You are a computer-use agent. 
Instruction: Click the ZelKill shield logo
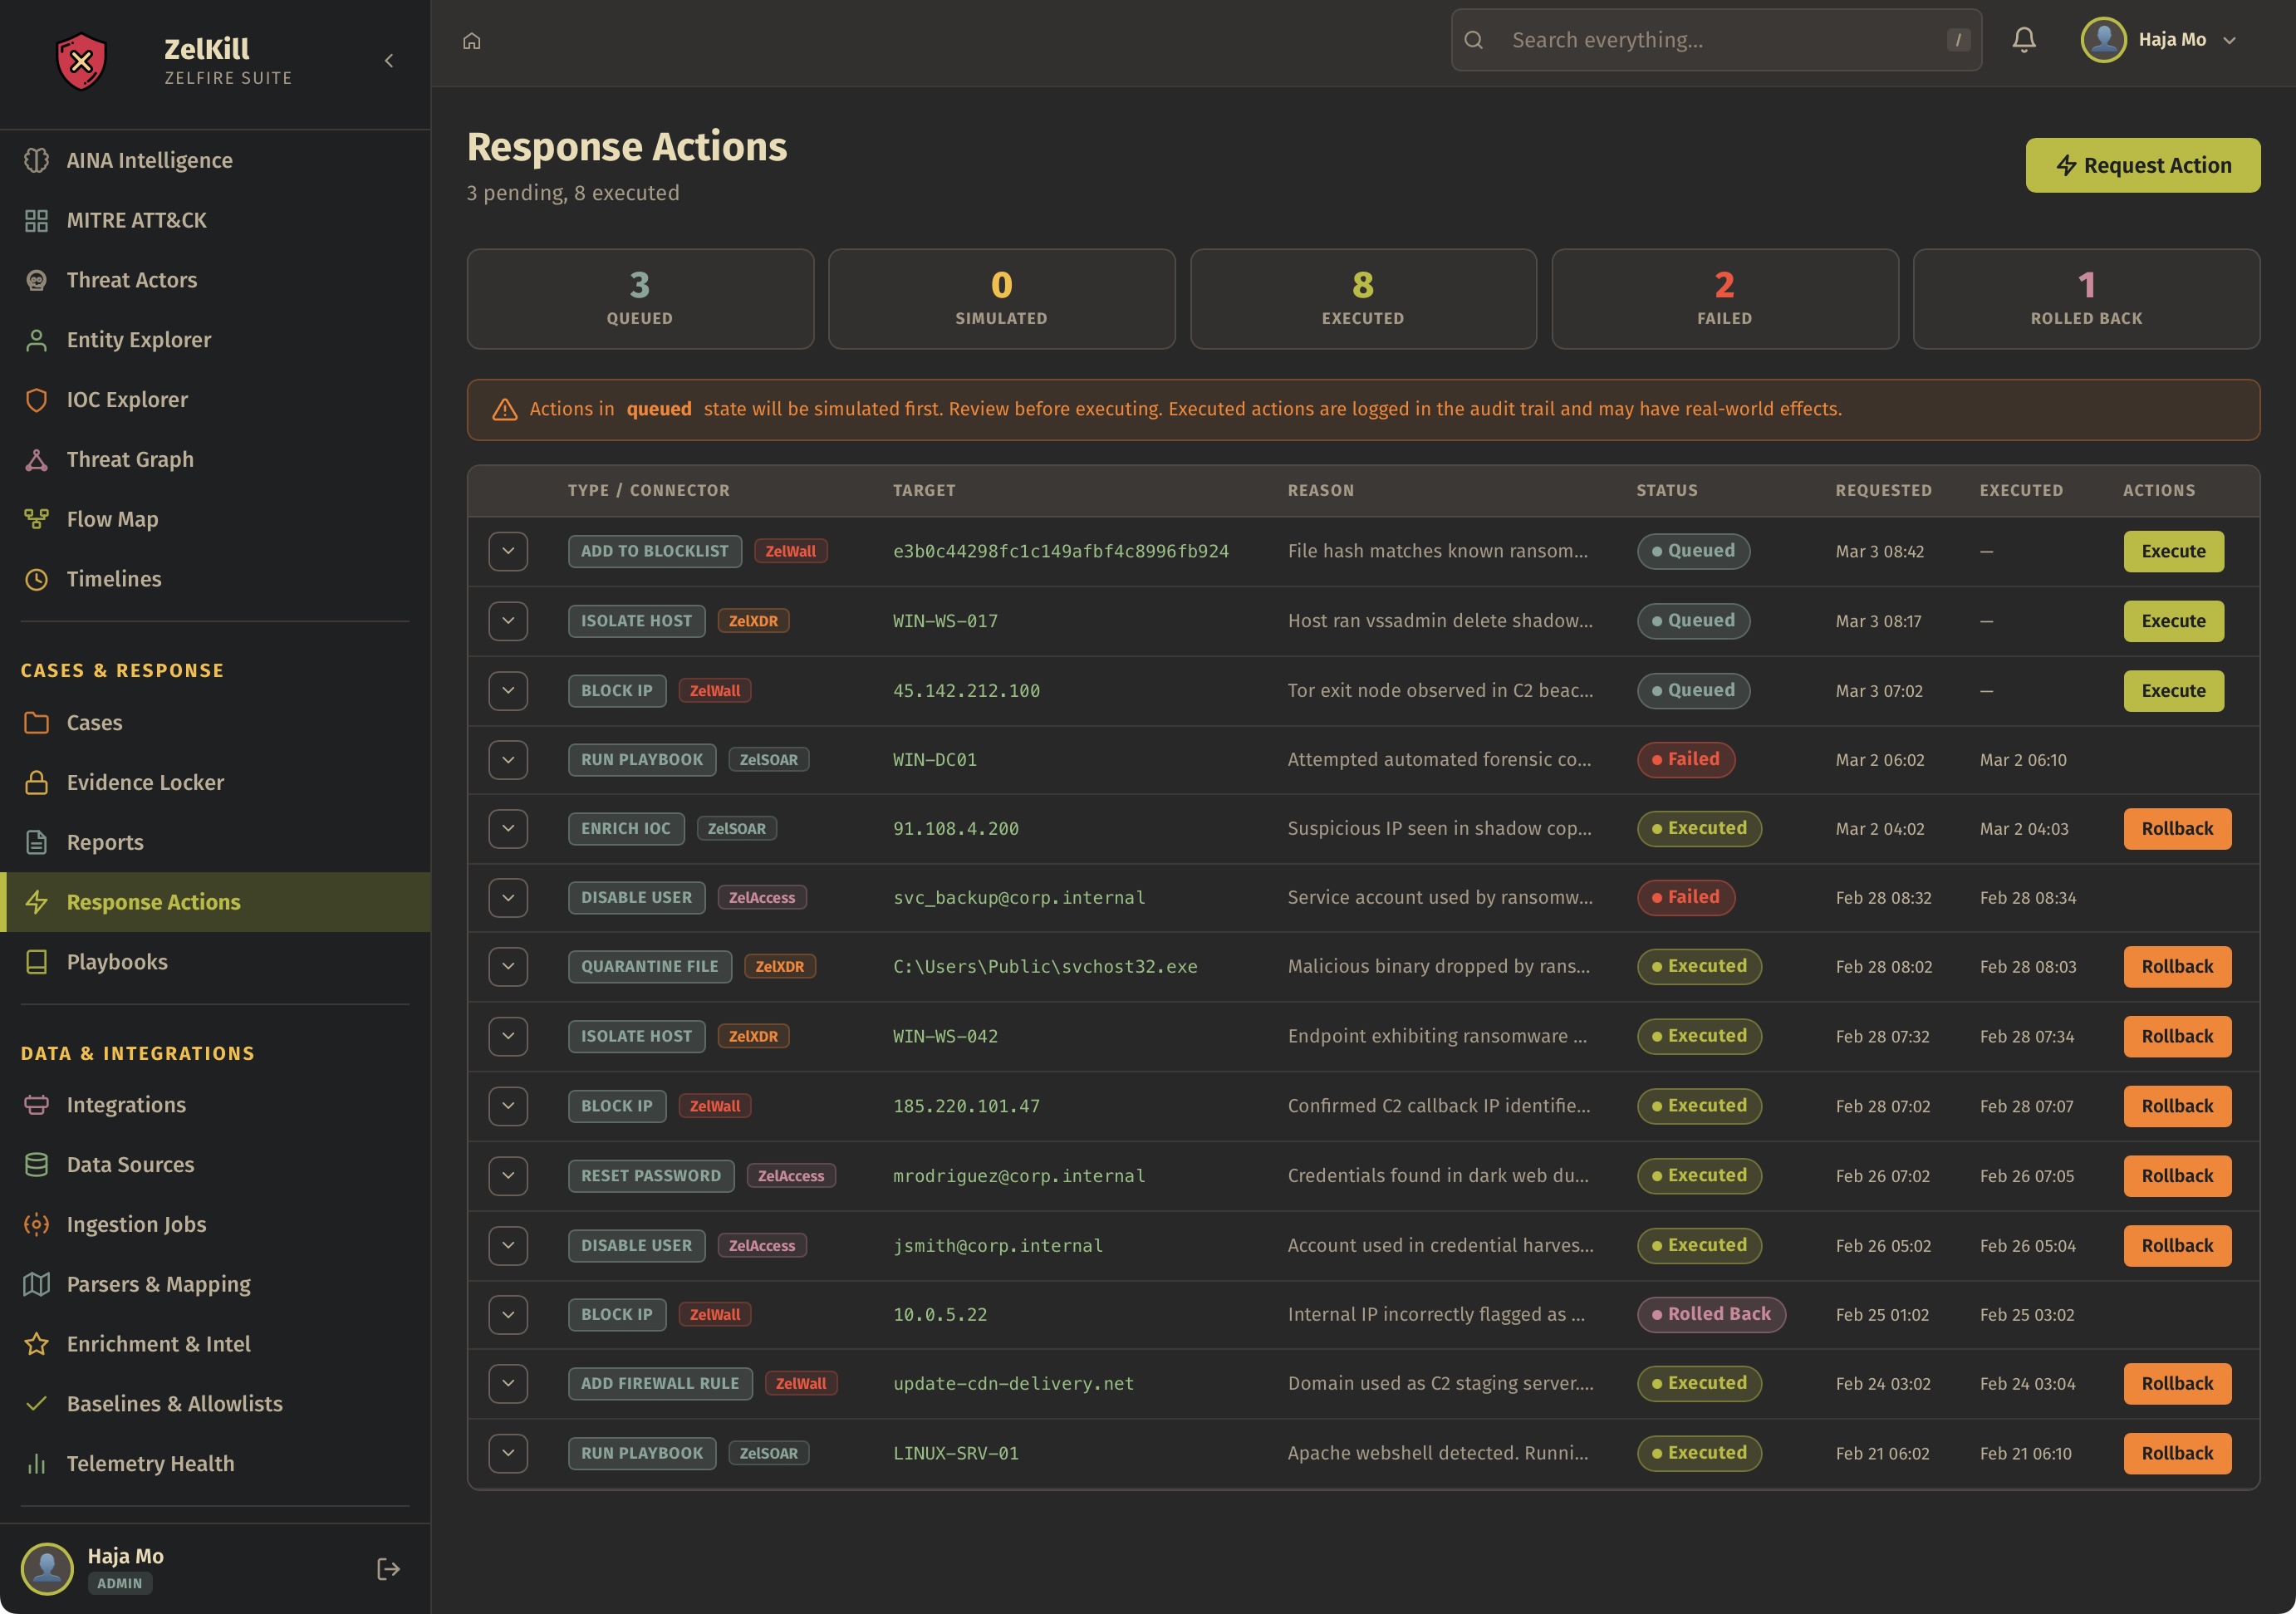[81, 61]
